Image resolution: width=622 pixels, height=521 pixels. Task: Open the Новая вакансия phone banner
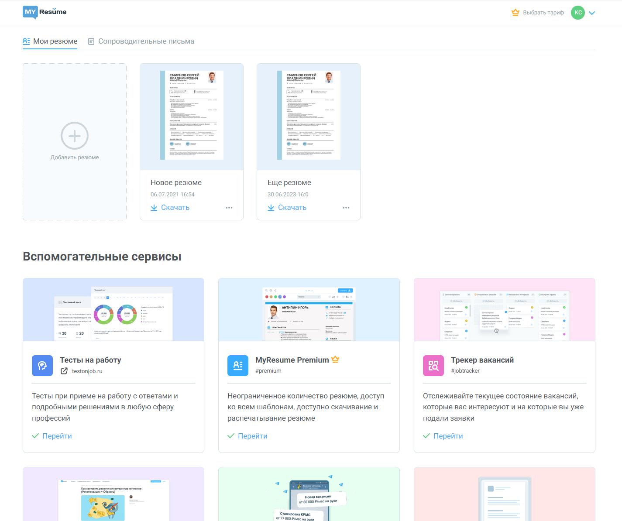309,494
